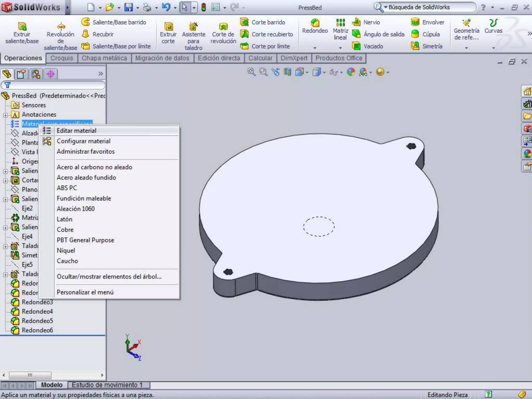Open Estudio de movimiento 1 tab

point(107,385)
